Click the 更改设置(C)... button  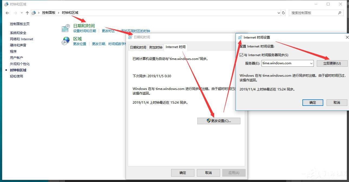tap(219, 121)
